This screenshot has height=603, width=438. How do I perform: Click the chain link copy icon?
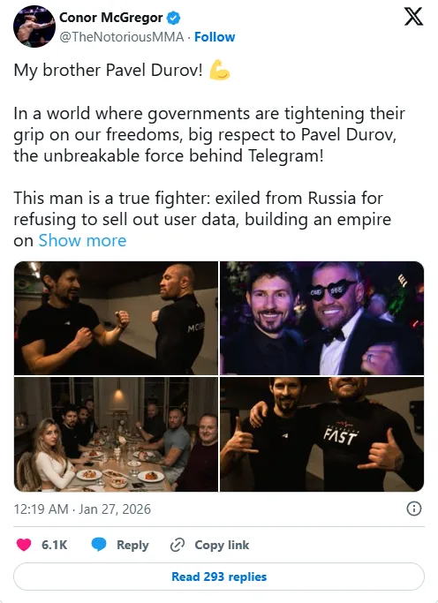pyautogui.click(x=177, y=545)
